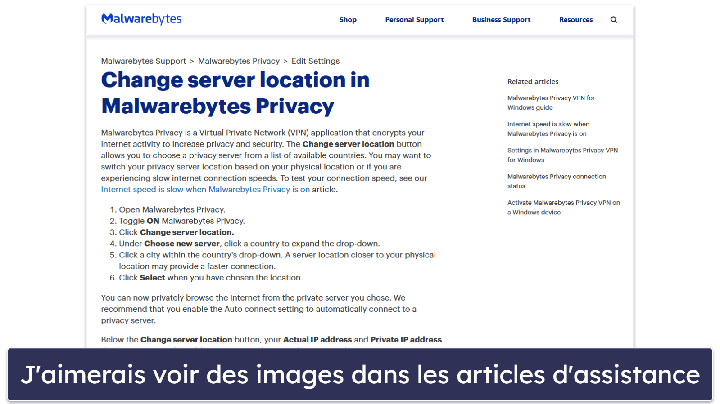
Task: Open the search magnifier icon
Action: point(614,20)
